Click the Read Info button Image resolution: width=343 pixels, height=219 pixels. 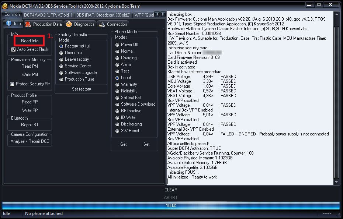pos(30,40)
